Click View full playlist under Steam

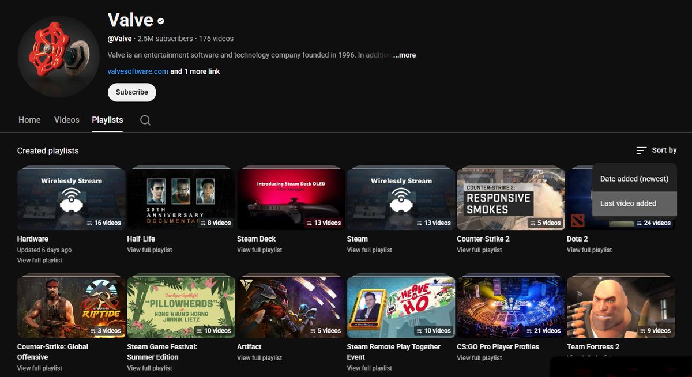370,250
